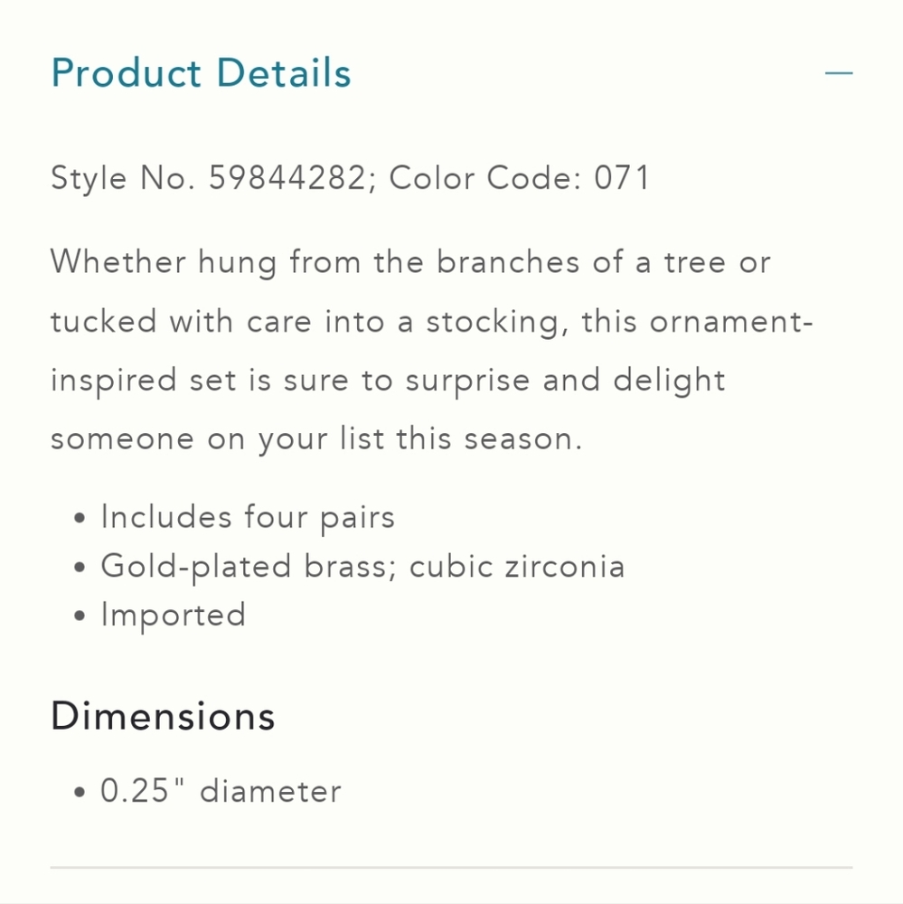The height and width of the screenshot is (904, 903).
Task: Click the line "someone on your list this season"
Action: pyautogui.click(x=316, y=439)
